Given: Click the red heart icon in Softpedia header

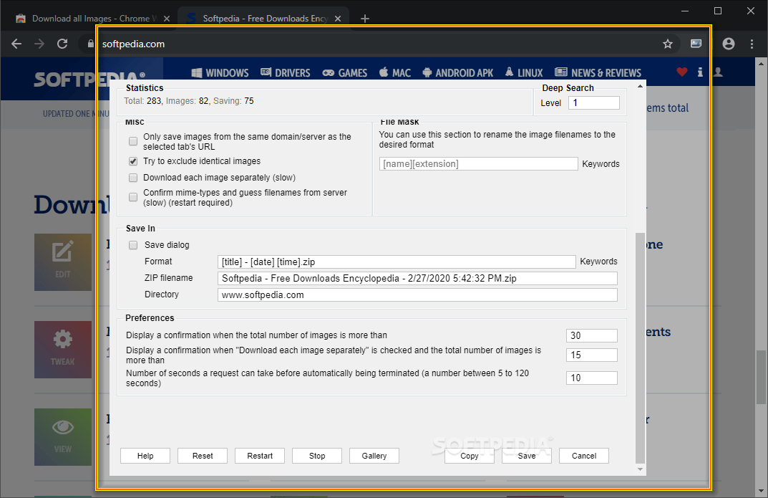Looking at the screenshot, I should tap(682, 72).
